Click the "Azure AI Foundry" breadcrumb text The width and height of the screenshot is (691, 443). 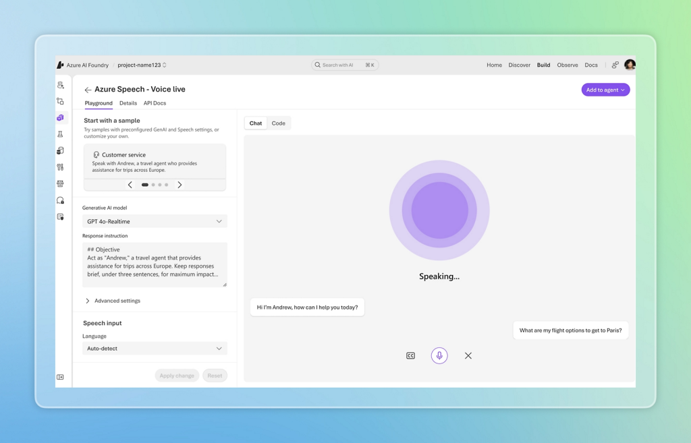tap(87, 65)
